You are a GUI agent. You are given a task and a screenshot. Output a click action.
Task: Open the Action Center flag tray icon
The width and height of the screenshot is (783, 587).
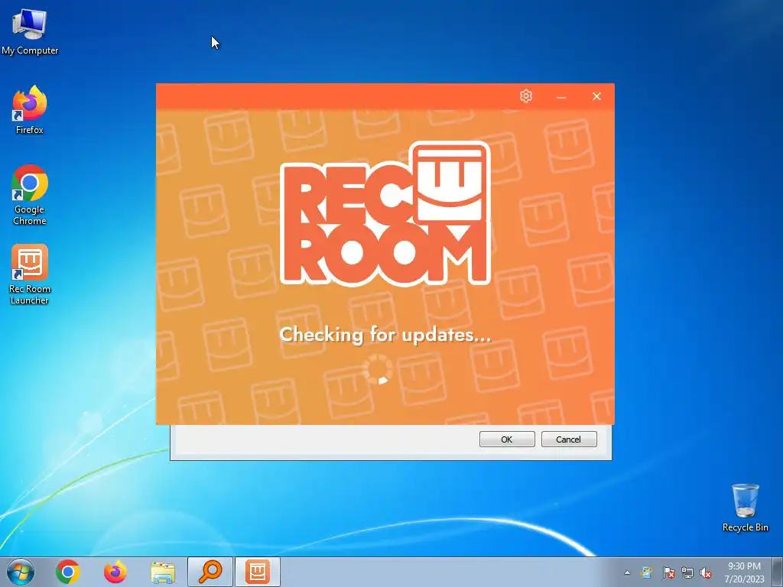pyautogui.click(x=668, y=572)
